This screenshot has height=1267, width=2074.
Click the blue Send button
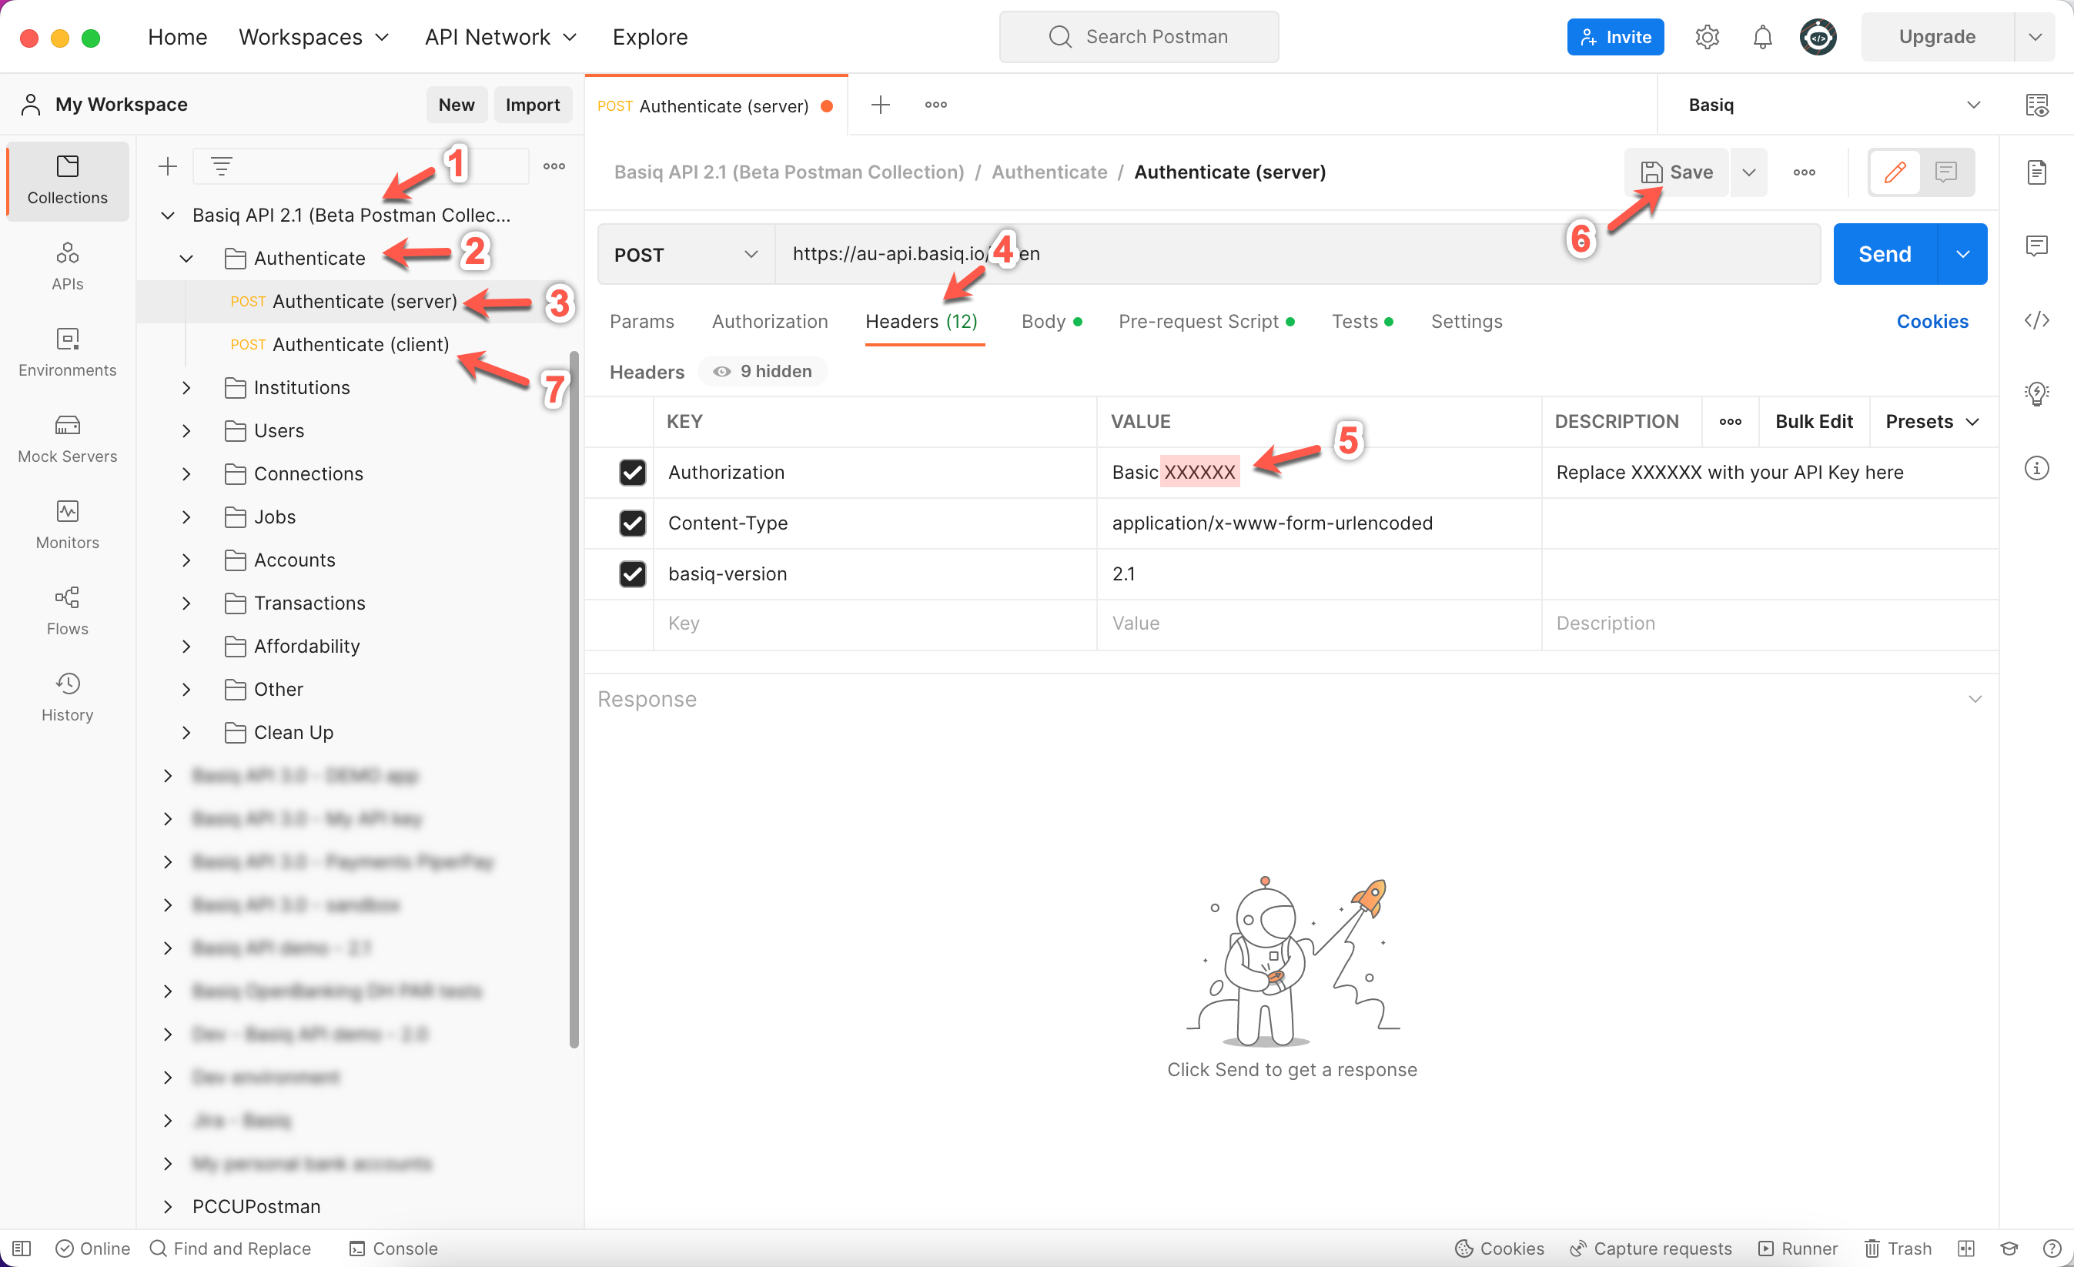[x=1884, y=254]
